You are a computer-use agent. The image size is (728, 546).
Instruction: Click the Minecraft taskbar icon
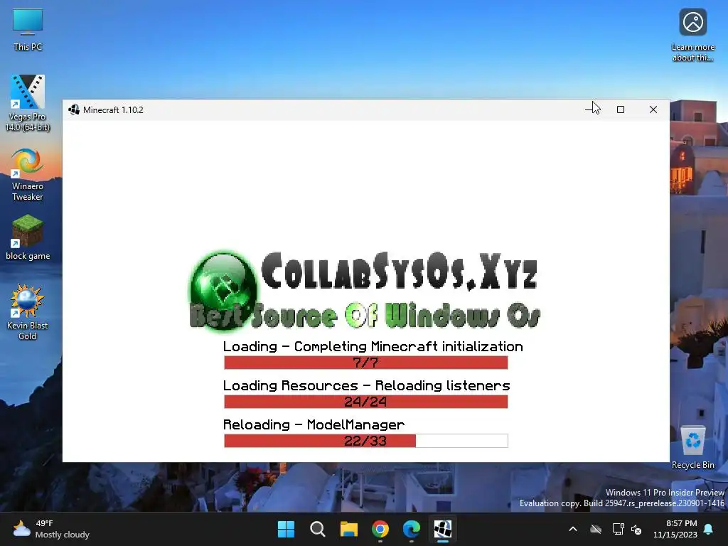pos(443,529)
